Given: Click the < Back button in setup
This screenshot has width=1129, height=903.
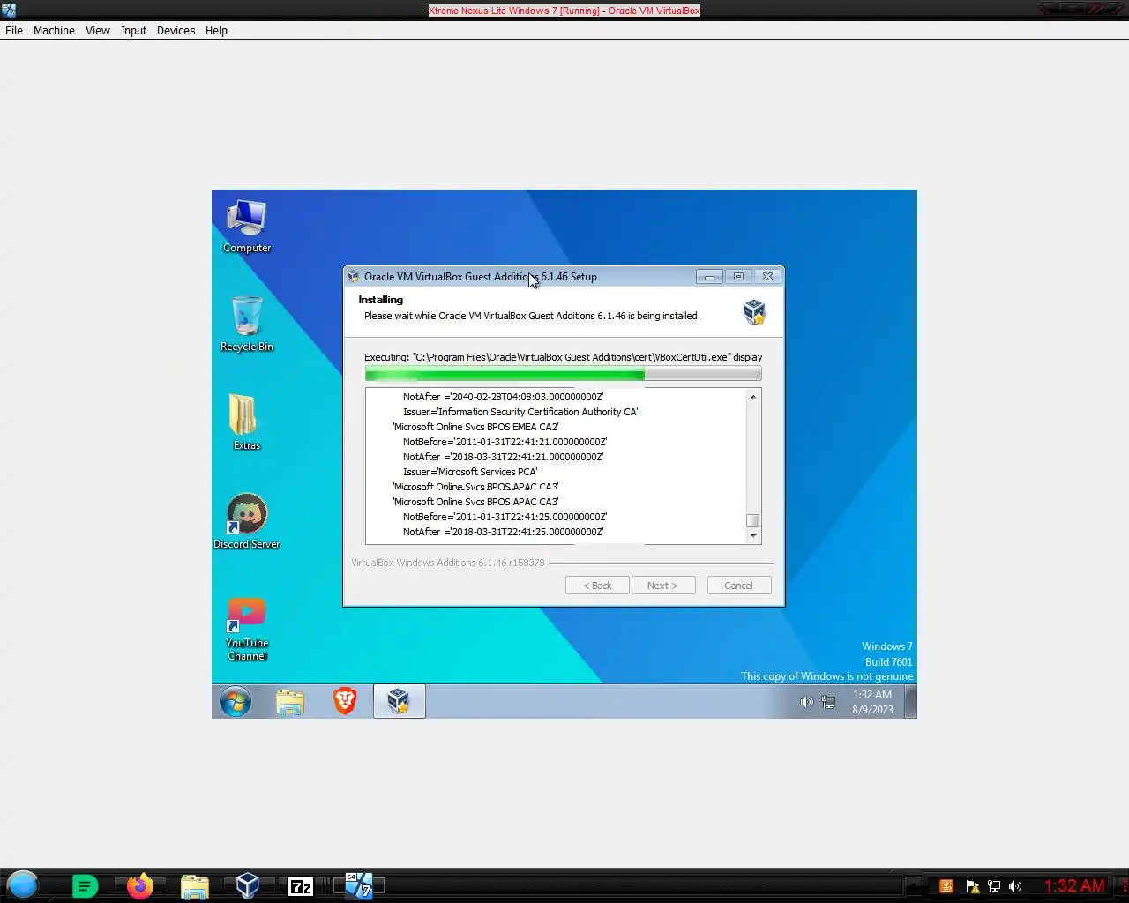Looking at the screenshot, I should click(x=597, y=586).
